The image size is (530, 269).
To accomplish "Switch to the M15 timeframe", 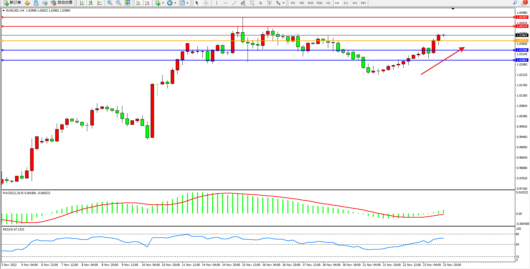I will [310, 3].
